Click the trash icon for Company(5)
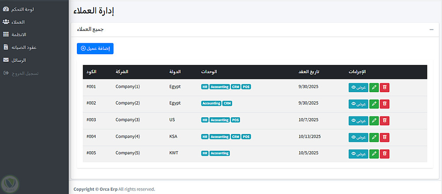The width and height of the screenshot is (442, 194). pos(385,154)
